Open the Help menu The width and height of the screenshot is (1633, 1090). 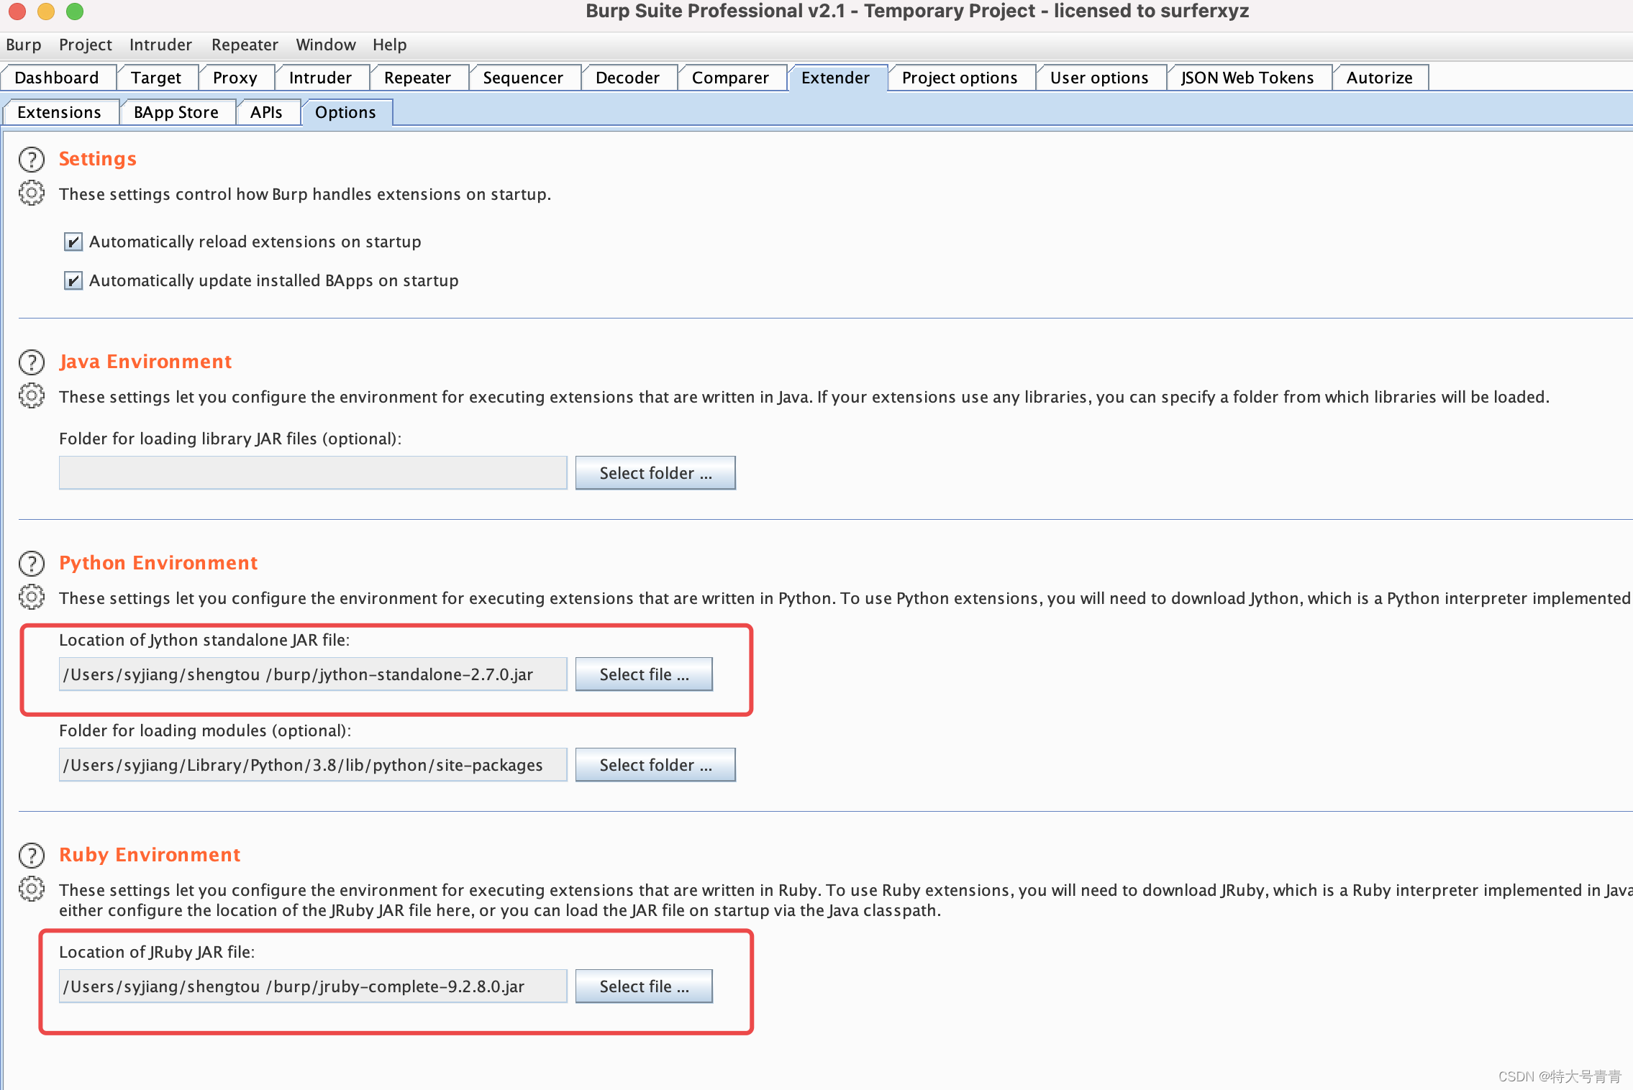[x=390, y=45]
